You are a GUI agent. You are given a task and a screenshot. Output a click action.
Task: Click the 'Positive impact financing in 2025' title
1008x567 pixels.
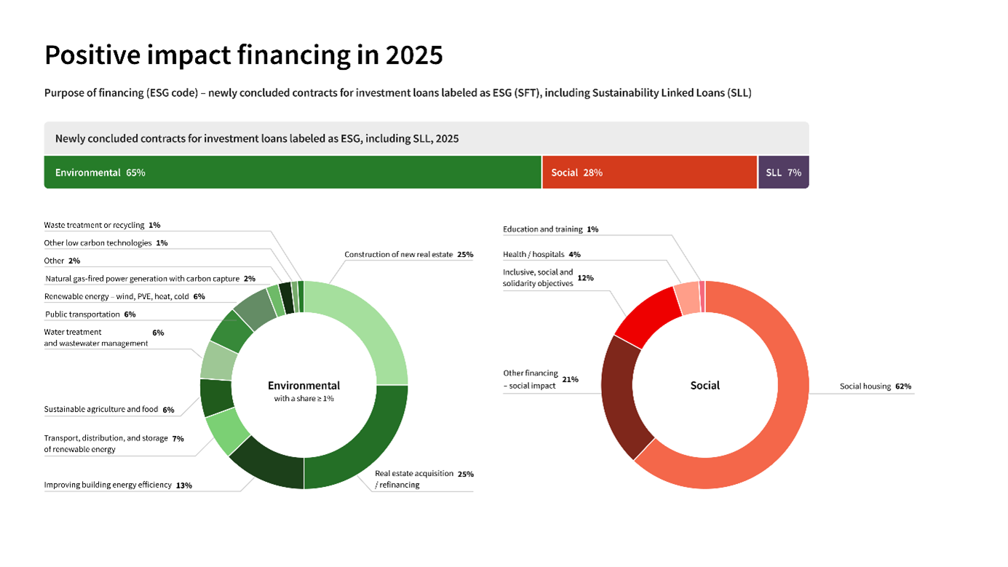[243, 55]
